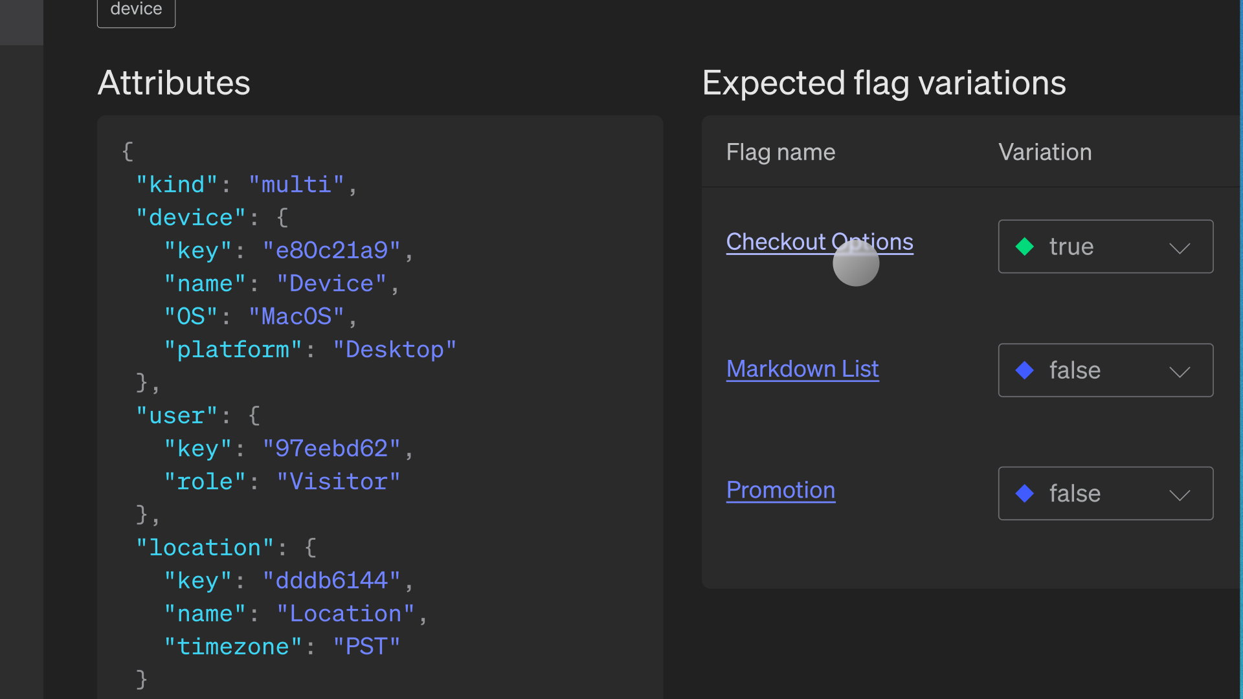Open the Promotion flag link

coord(780,491)
